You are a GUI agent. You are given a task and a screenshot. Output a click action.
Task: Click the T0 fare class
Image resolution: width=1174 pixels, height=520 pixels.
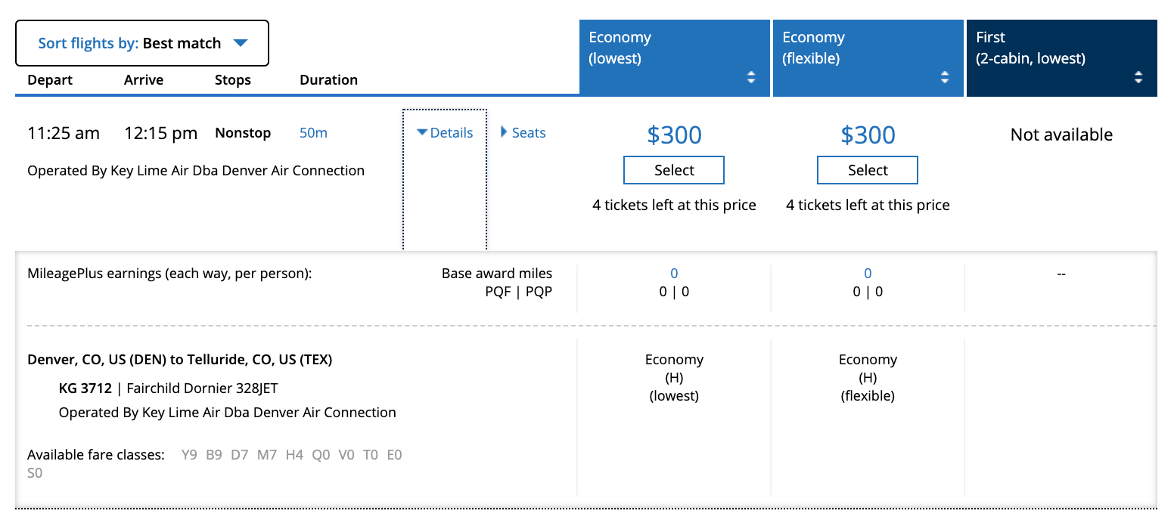pyautogui.click(x=371, y=455)
